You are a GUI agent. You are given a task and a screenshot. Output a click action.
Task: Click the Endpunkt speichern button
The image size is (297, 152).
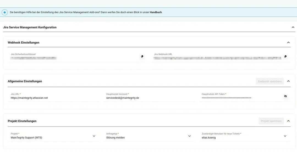click(x=270, y=81)
